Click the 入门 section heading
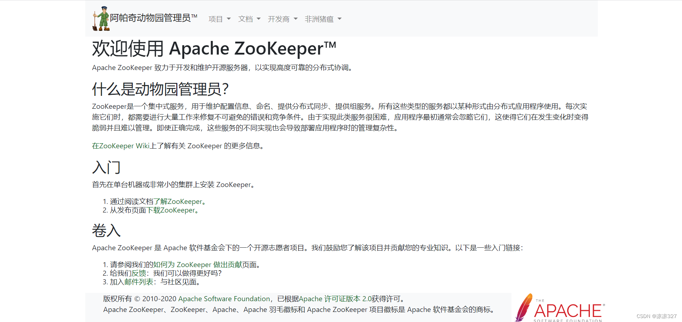The width and height of the screenshot is (682, 322). (106, 167)
